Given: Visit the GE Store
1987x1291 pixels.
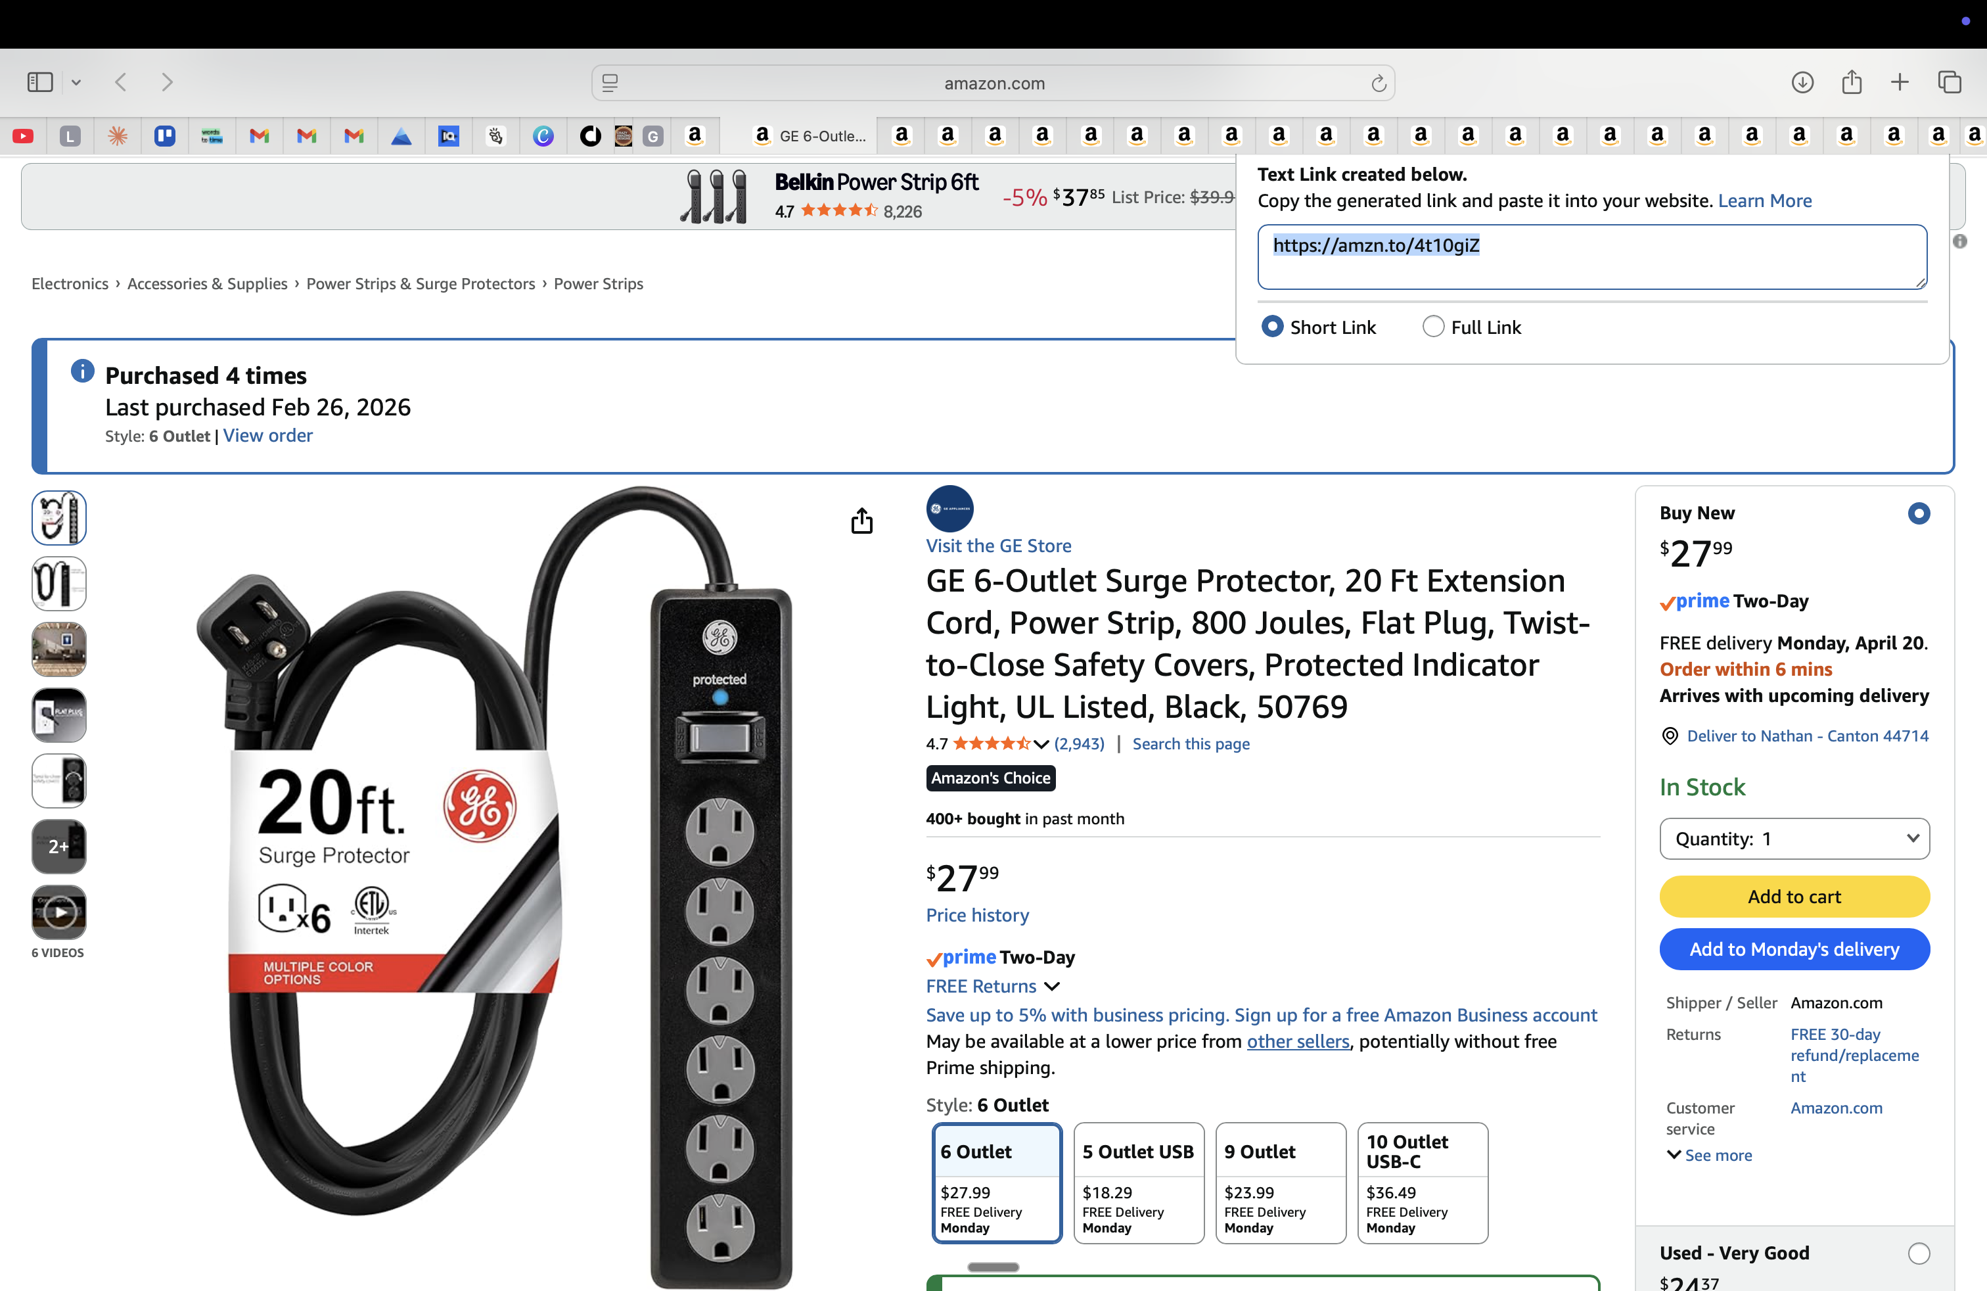Looking at the screenshot, I should (999, 546).
